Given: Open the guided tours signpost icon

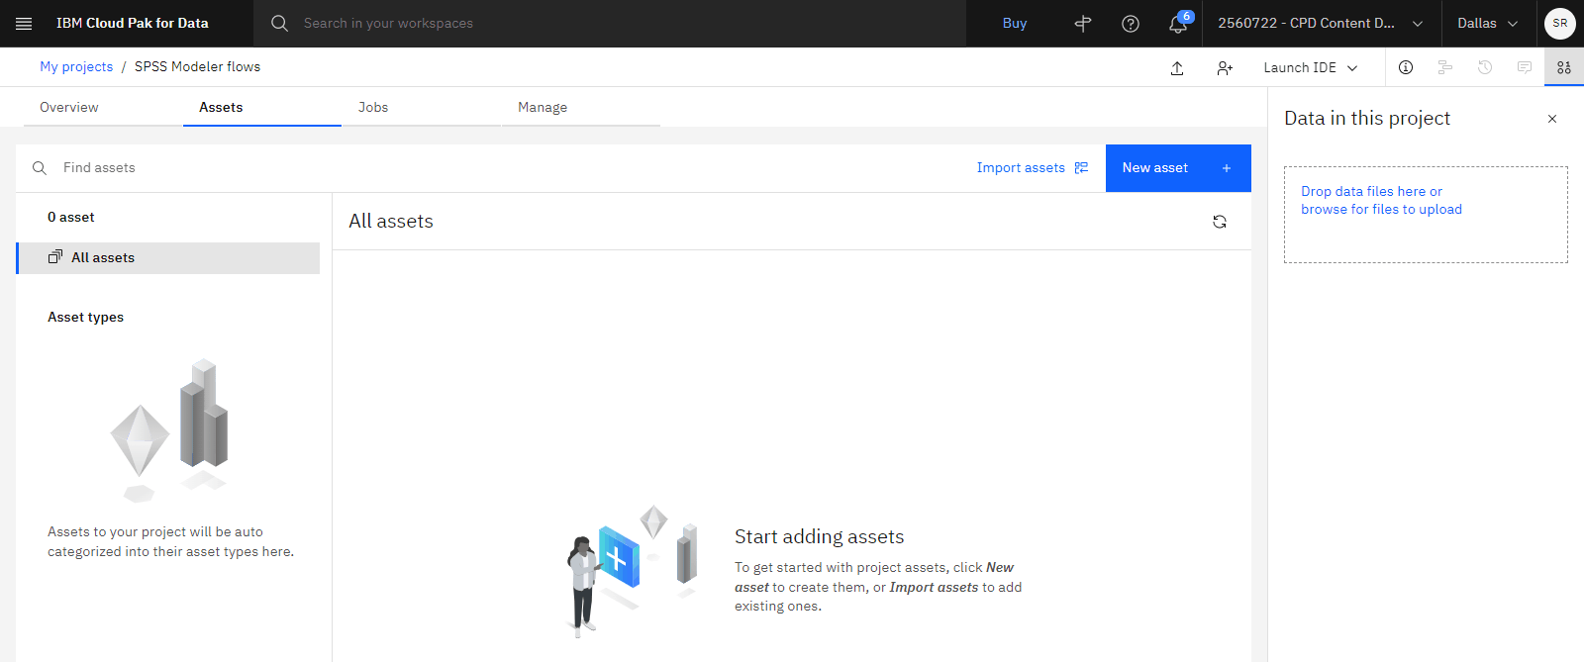Looking at the screenshot, I should coord(1082,24).
